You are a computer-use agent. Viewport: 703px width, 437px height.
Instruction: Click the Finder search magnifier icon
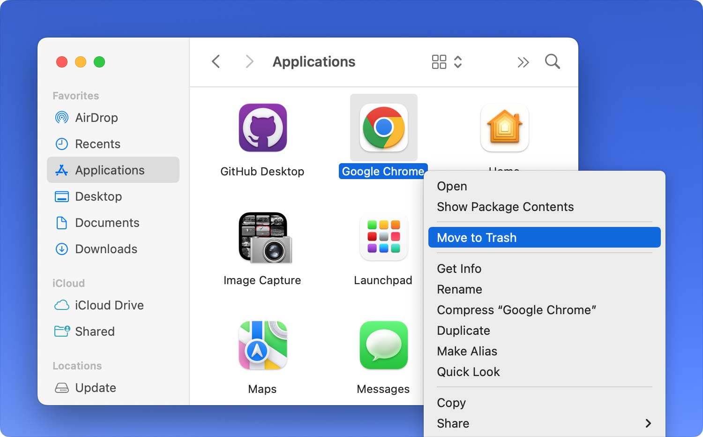pyautogui.click(x=553, y=61)
